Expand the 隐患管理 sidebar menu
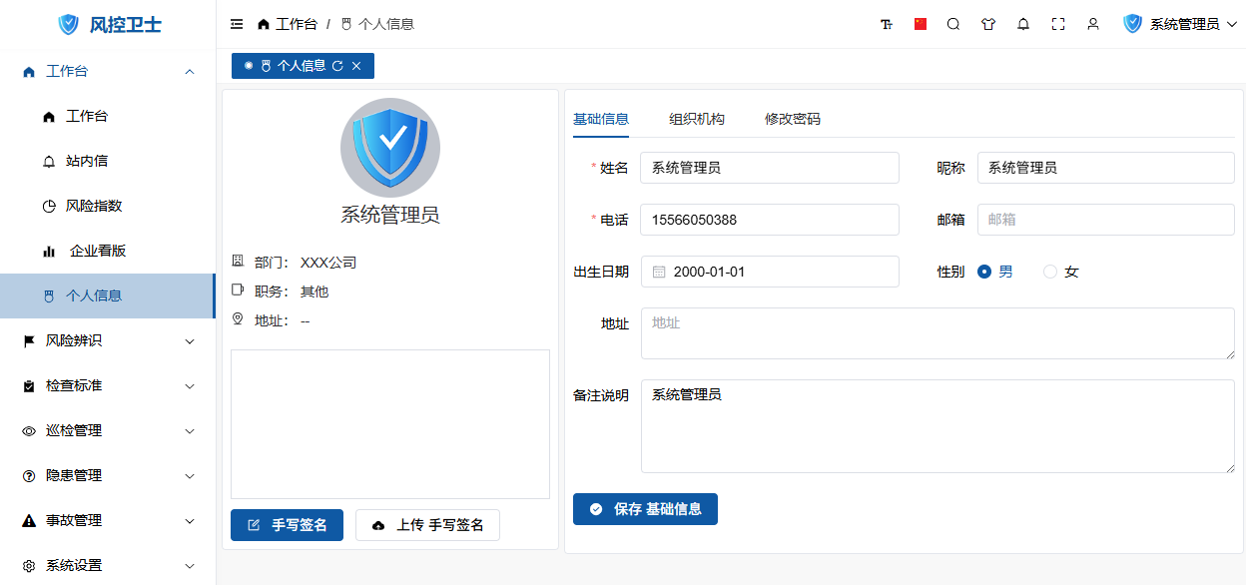The image size is (1246, 585). click(108, 475)
